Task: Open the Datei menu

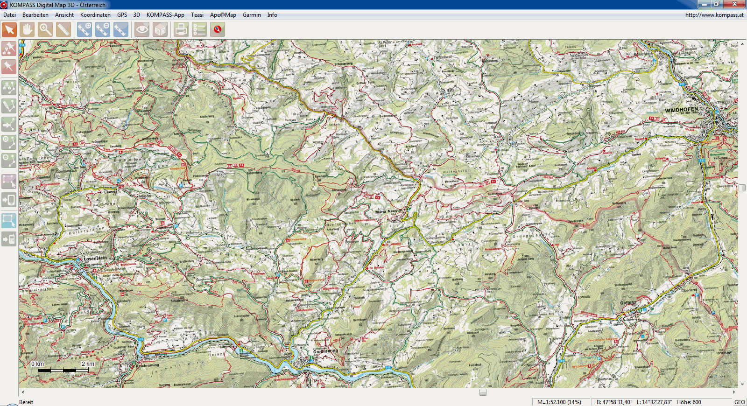Action: pos(9,15)
